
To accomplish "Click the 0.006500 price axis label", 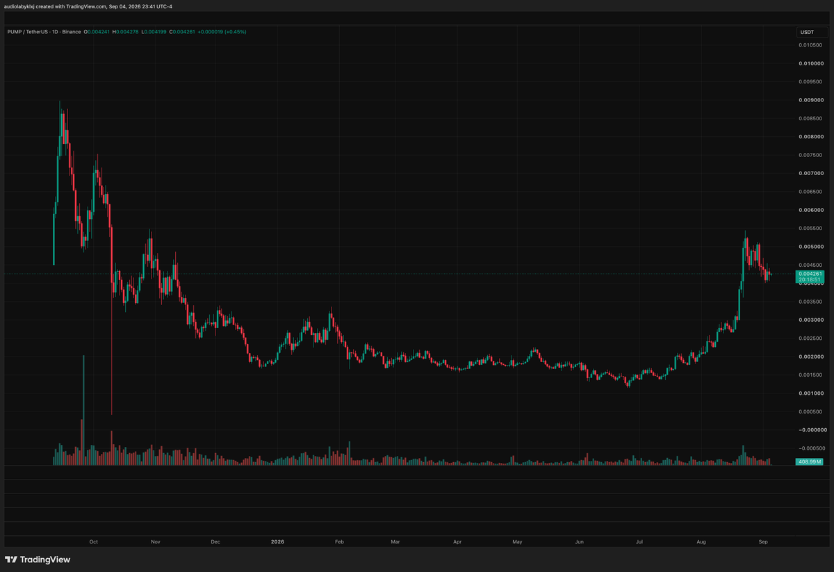I will (x=812, y=192).
